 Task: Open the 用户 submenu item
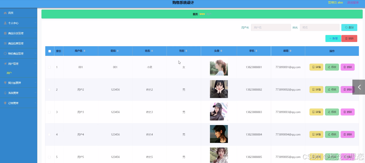click(19, 73)
